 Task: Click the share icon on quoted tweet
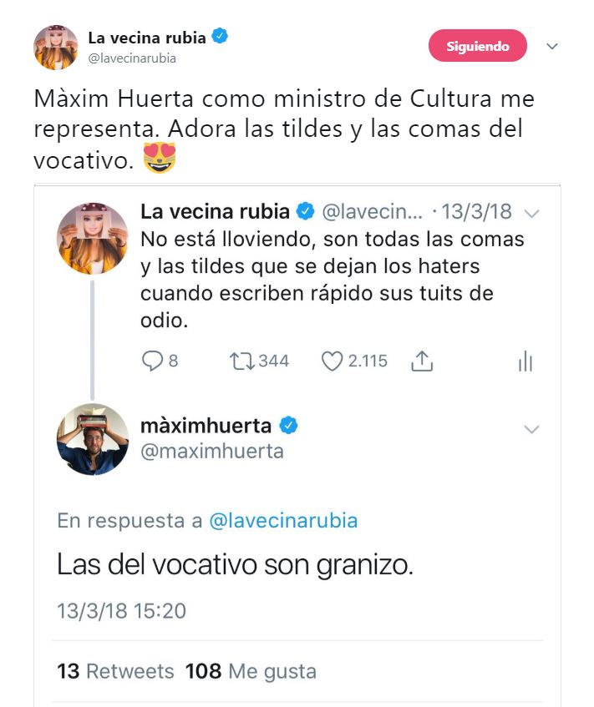[x=422, y=361]
